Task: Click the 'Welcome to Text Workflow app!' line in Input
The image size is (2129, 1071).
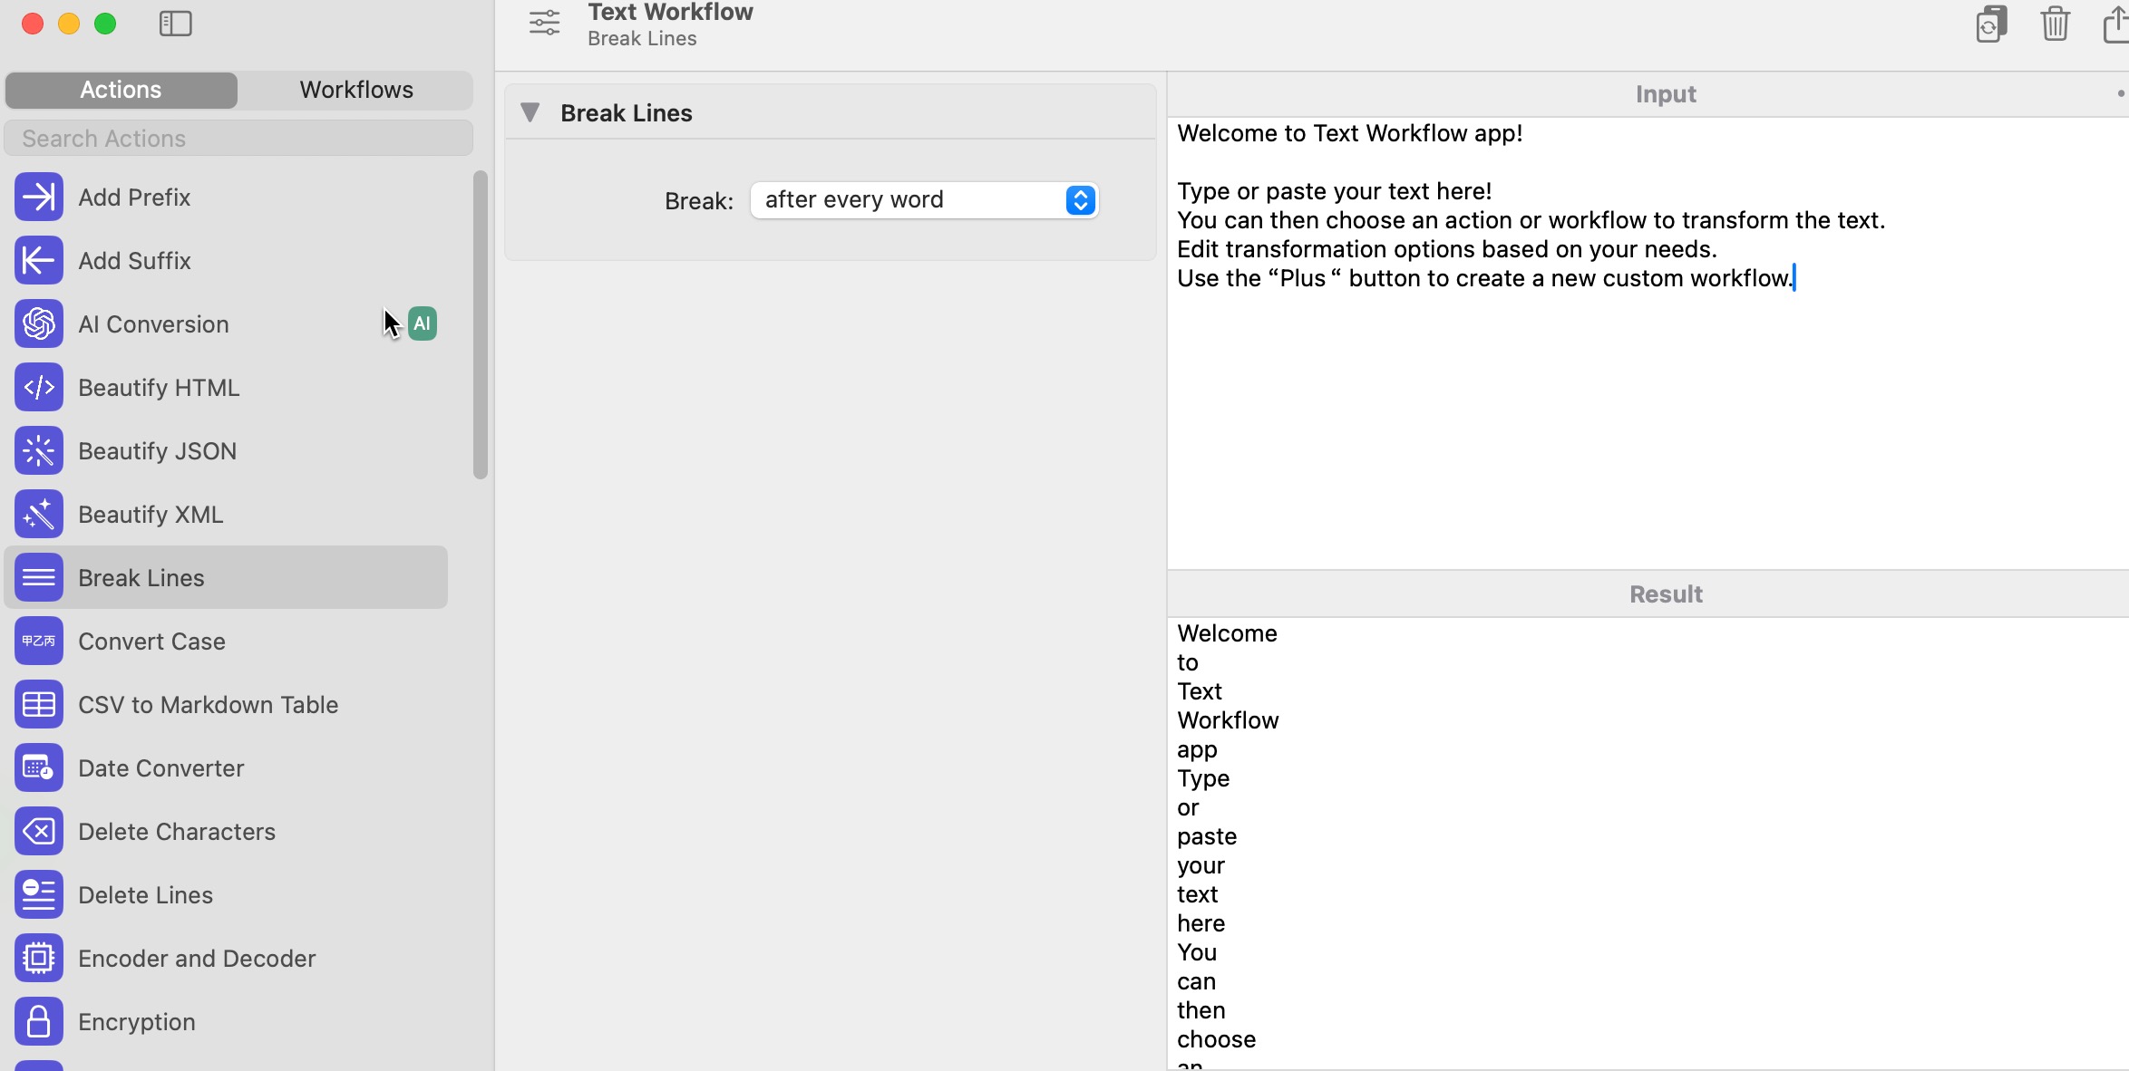Action: click(x=1350, y=133)
